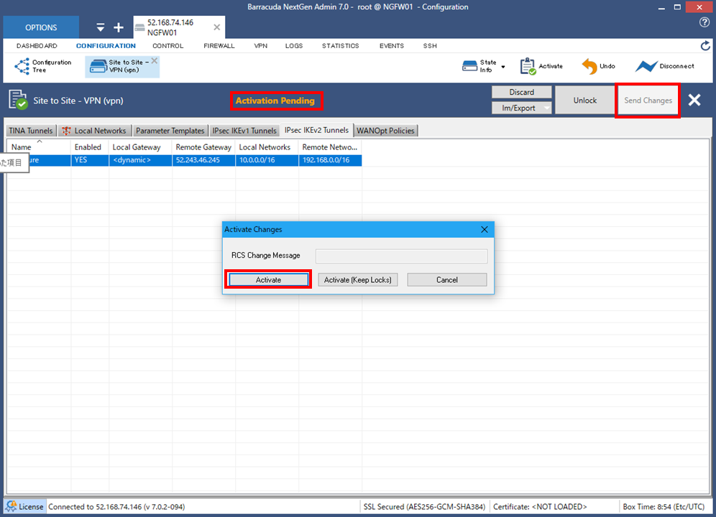
Task: Close the configuration page with white X
Action: tap(694, 100)
